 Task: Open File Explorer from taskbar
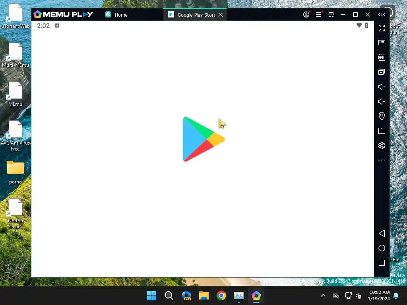(204, 295)
